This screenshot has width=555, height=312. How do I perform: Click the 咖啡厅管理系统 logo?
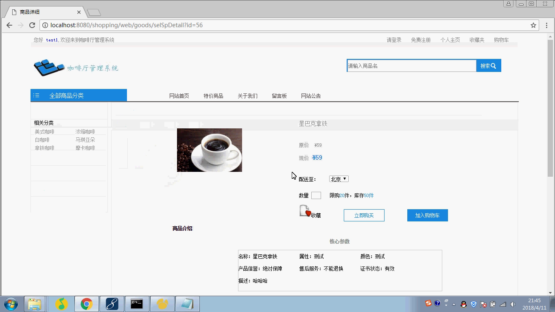coord(76,68)
